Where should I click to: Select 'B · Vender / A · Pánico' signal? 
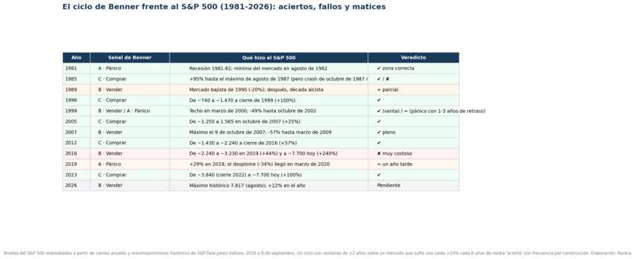point(130,111)
